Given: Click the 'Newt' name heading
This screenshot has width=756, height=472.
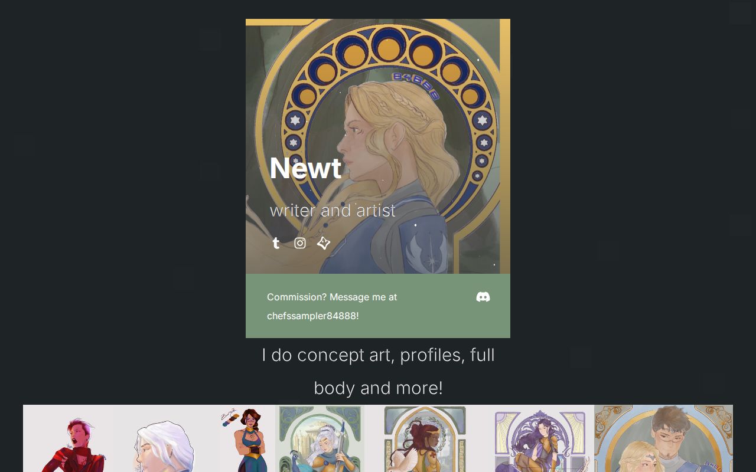Looking at the screenshot, I should pos(305,168).
